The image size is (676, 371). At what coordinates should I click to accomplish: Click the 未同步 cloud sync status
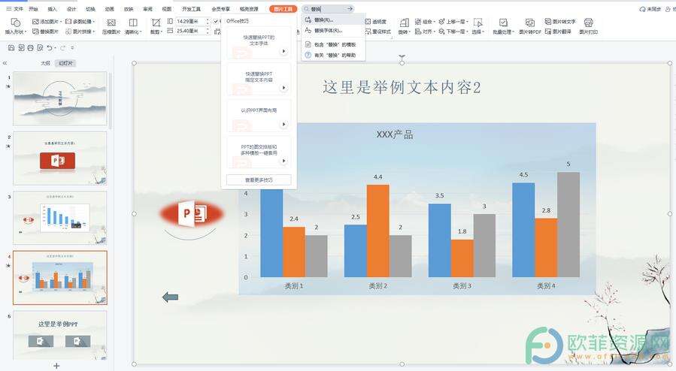(651, 9)
